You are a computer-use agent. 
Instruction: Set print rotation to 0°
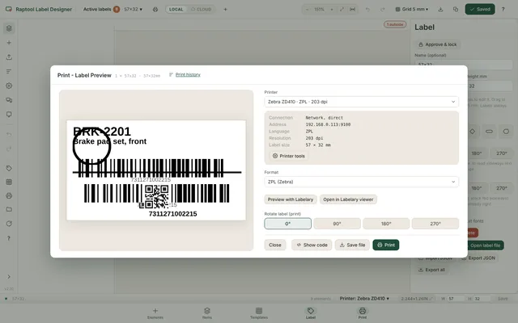(x=288, y=224)
